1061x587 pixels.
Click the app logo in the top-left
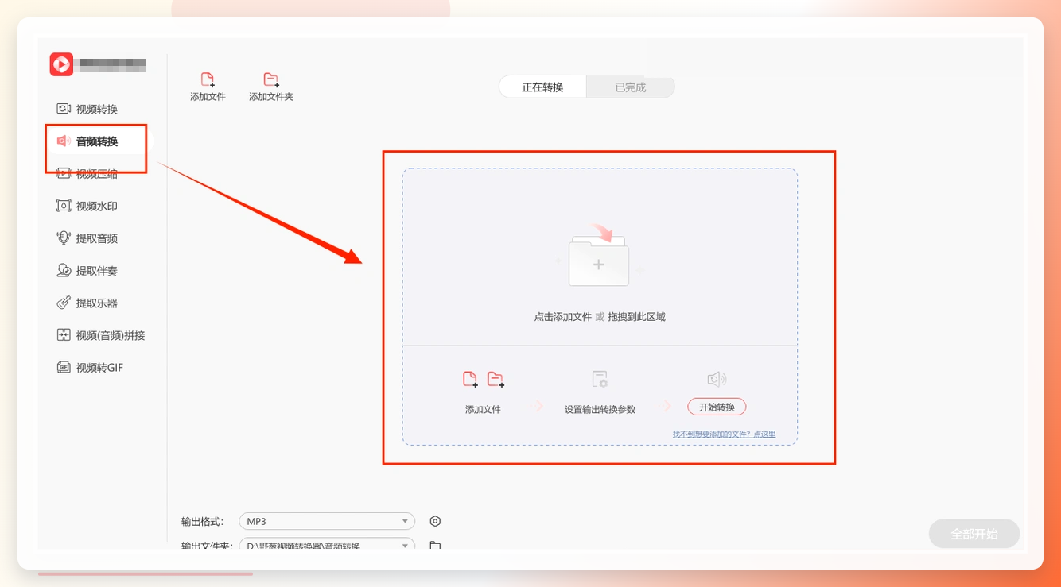(61, 64)
